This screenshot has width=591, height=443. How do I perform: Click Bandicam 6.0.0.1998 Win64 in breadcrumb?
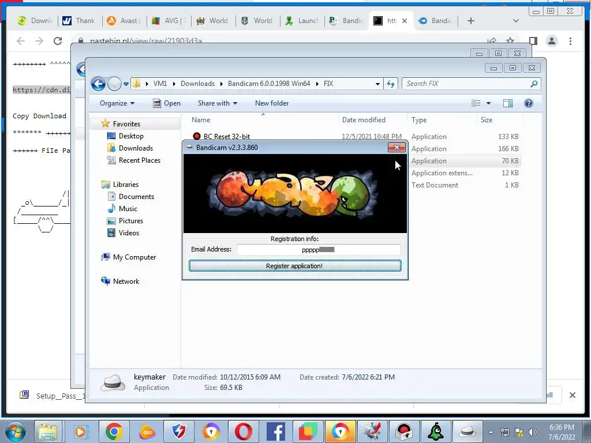(x=269, y=84)
